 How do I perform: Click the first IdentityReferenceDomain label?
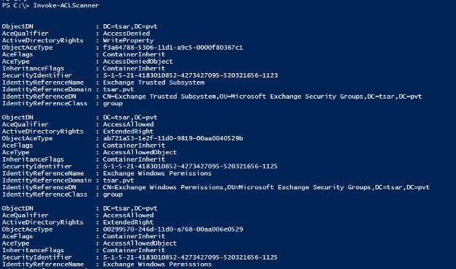coord(47,89)
